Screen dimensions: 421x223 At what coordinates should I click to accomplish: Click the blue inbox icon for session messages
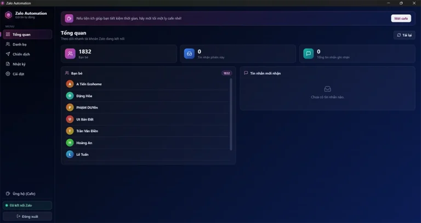[189, 54]
